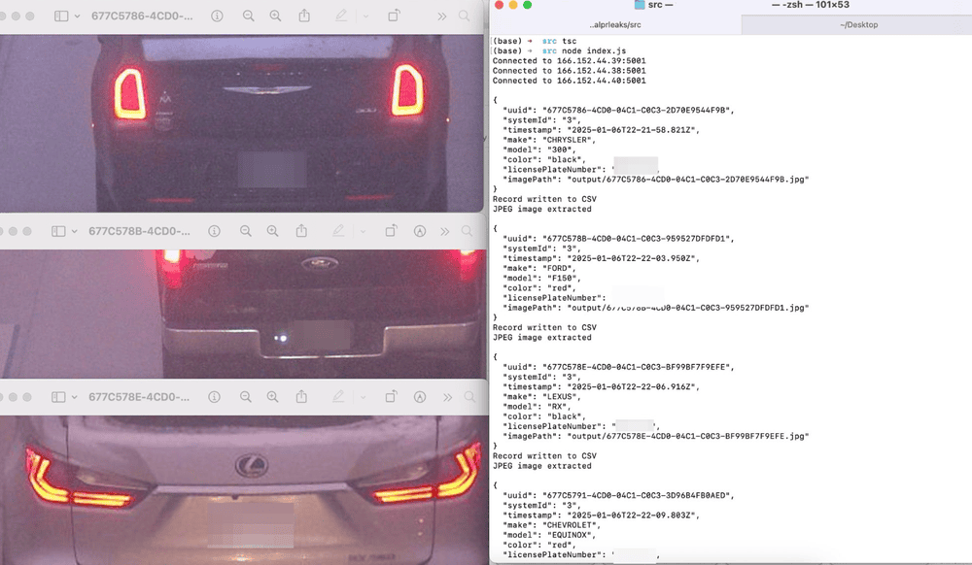Open search in the 677C5786 Preview window
The width and height of the screenshot is (972, 565).
465,17
